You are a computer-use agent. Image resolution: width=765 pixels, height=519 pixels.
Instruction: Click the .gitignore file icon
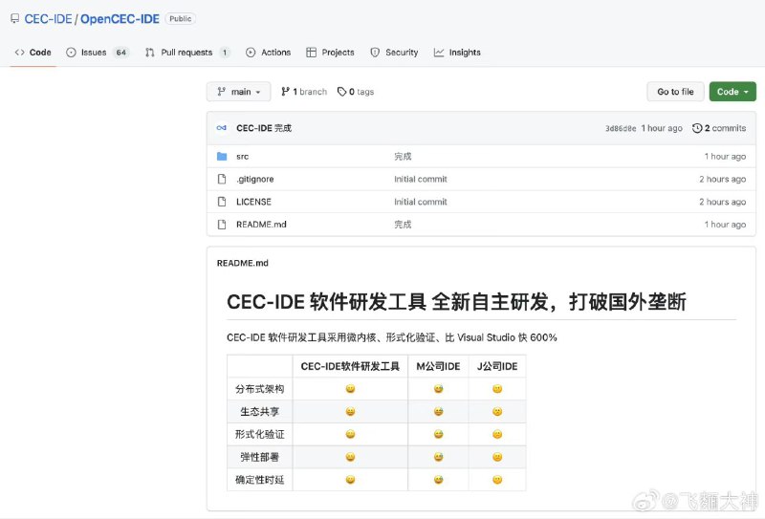(x=222, y=179)
